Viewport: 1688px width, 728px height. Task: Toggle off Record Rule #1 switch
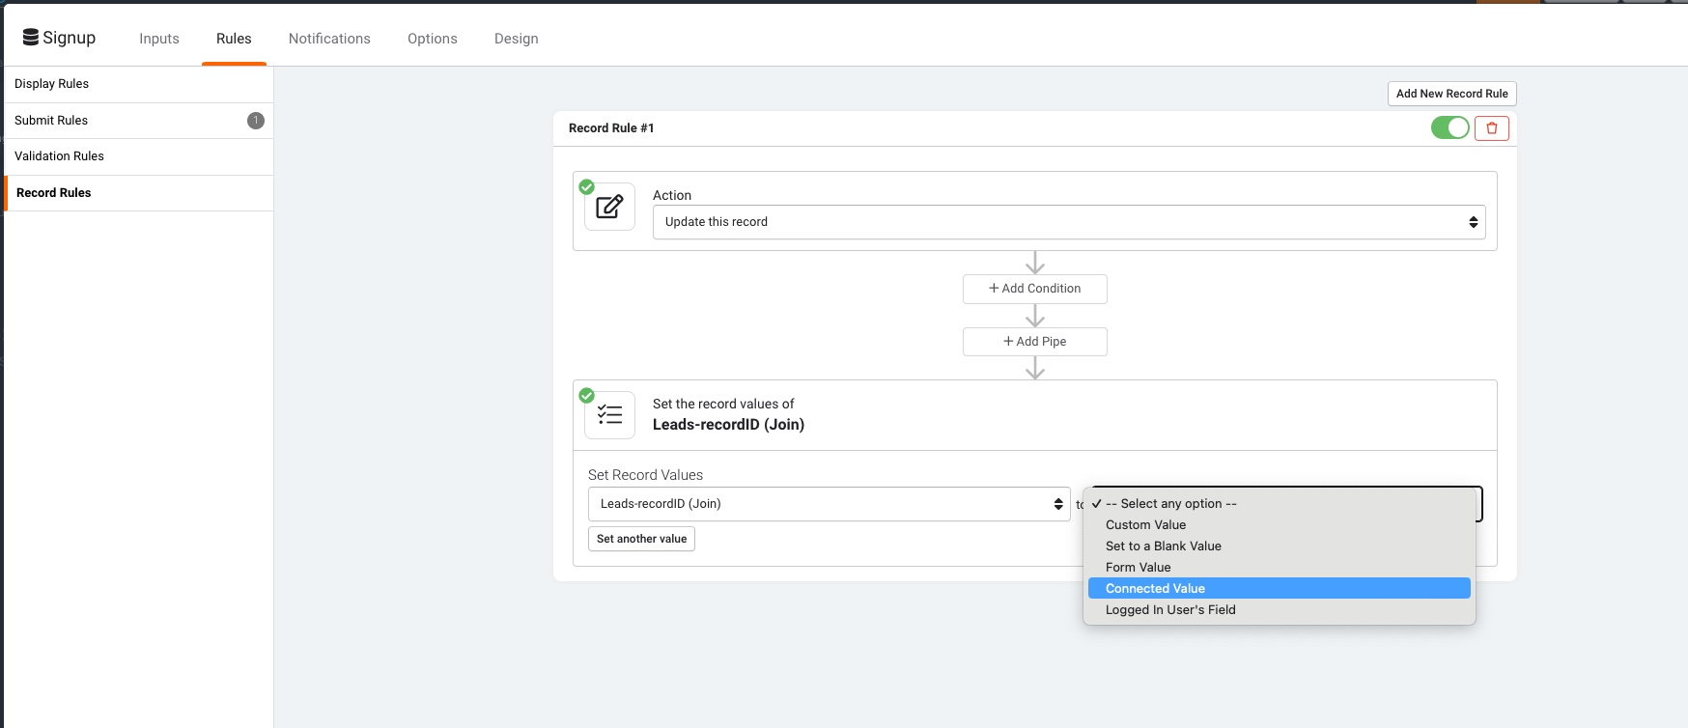tap(1449, 127)
